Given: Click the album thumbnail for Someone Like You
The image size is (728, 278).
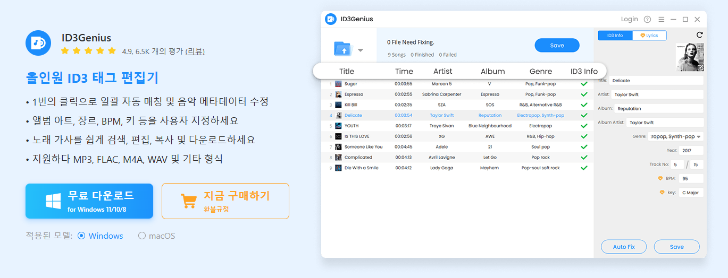Looking at the screenshot, I should (338, 147).
